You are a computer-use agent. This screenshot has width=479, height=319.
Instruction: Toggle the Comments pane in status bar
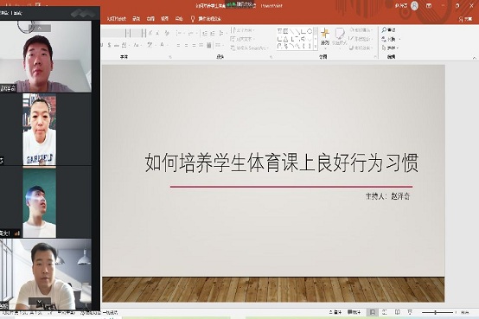click(354, 312)
